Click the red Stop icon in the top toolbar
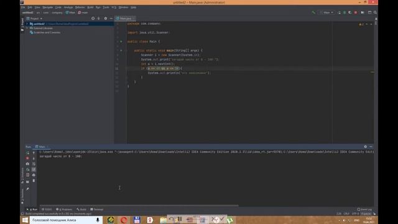The image size is (398, 224). pos(356,12)
